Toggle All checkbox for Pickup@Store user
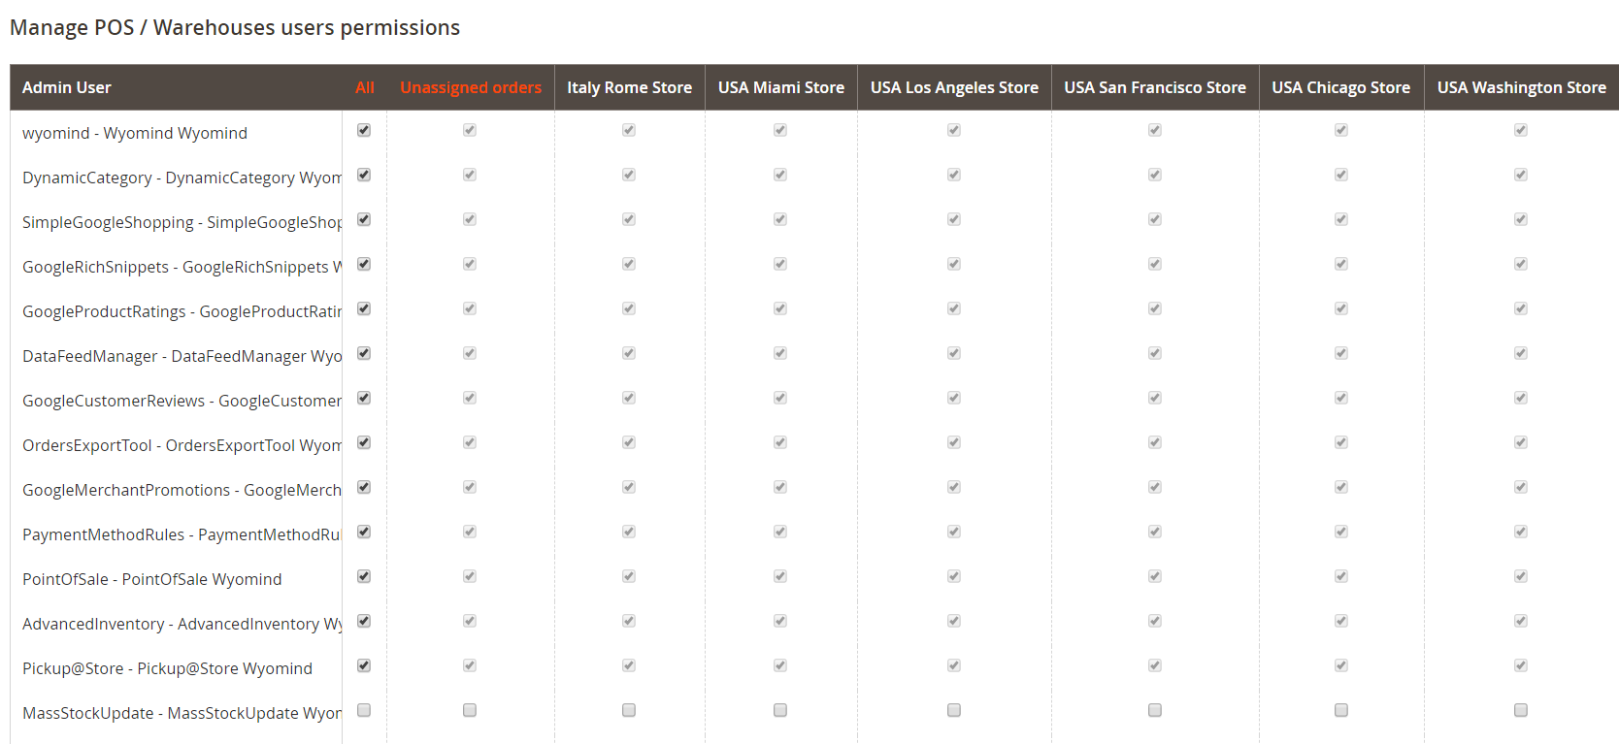 [364, 665]
